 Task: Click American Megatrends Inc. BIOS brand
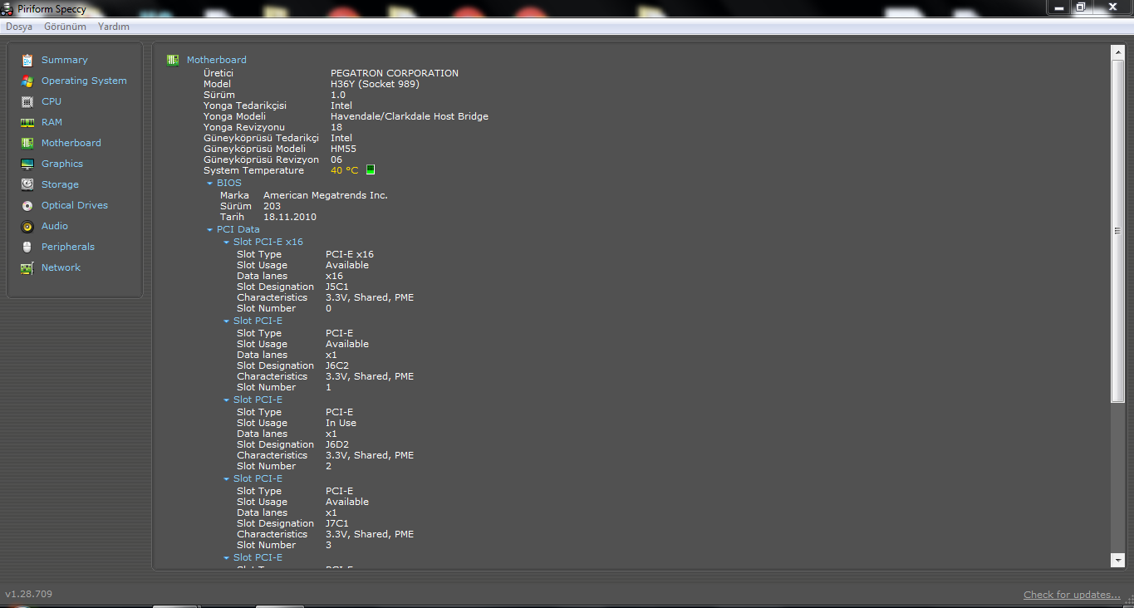click(326, 195)
